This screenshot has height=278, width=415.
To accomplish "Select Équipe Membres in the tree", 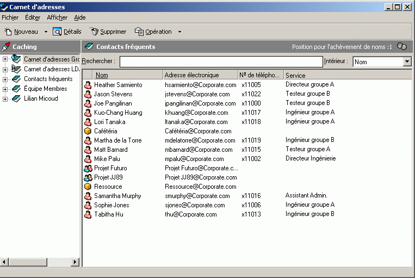I will tap(46, 89).
